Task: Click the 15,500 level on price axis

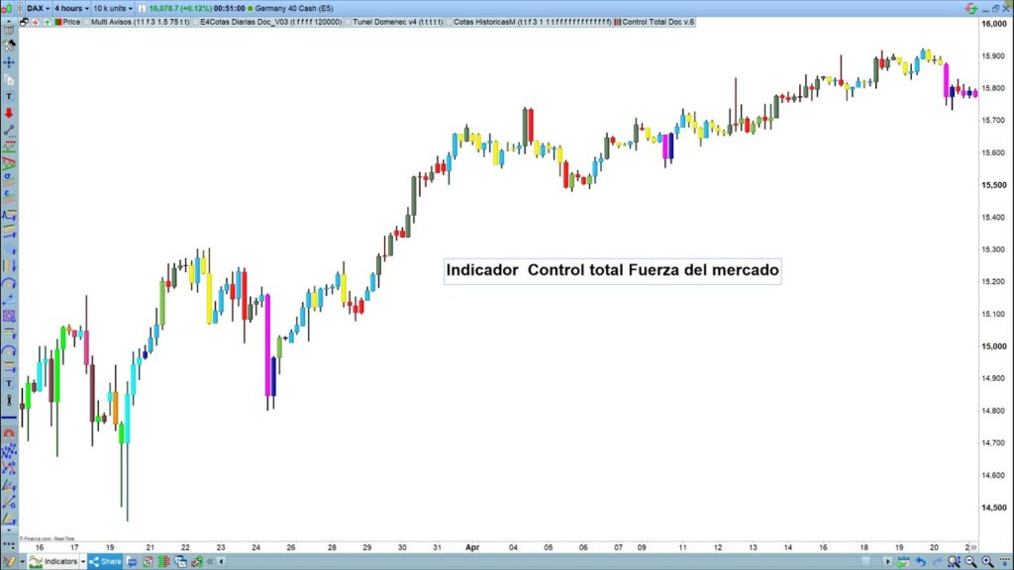Action: [993, 185]
